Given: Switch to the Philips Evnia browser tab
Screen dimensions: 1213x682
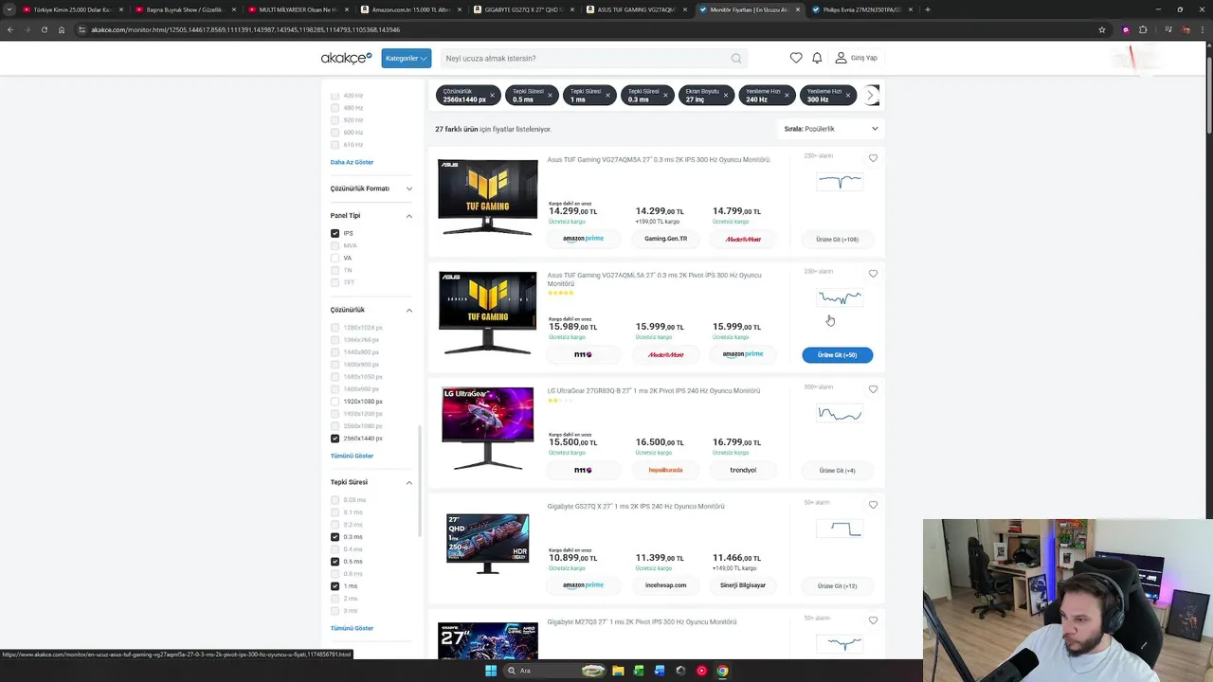Looking at the screenshot, I should pos(860,9).
